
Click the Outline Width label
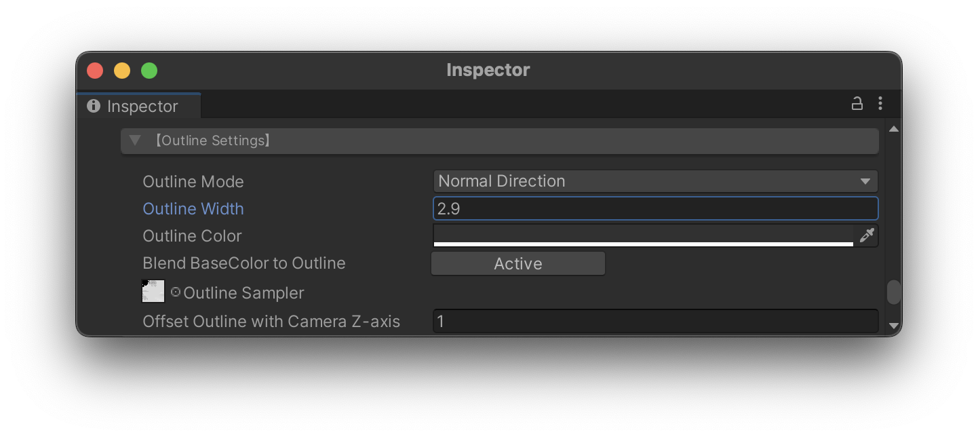tap(193, 209)
